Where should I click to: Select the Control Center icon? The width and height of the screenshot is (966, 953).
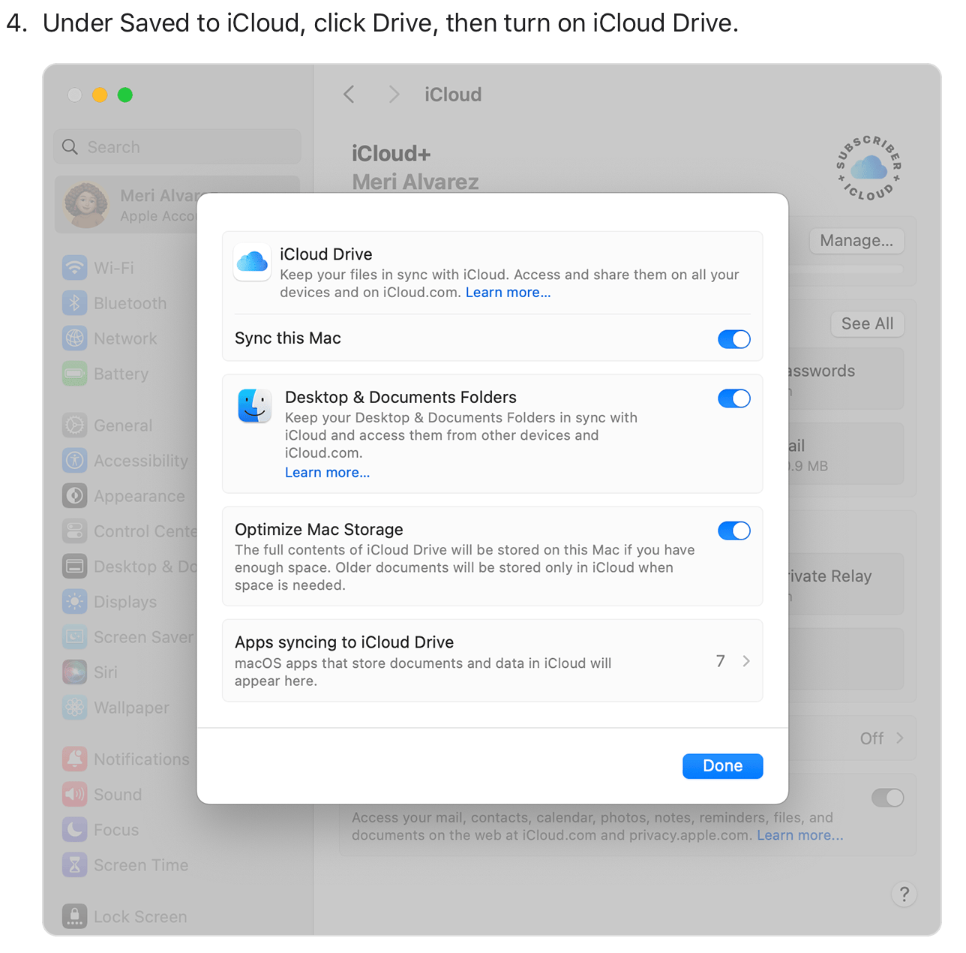(x=74, y=531)
